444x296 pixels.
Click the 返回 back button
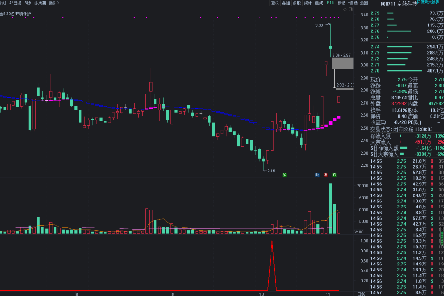pyautogui.click(x=364, y=3)
